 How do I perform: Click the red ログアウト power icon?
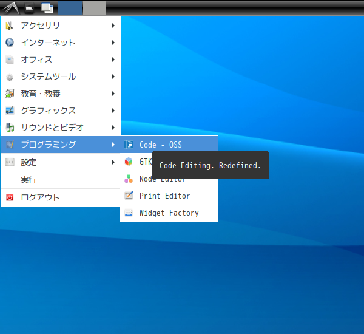coord(10,197)
